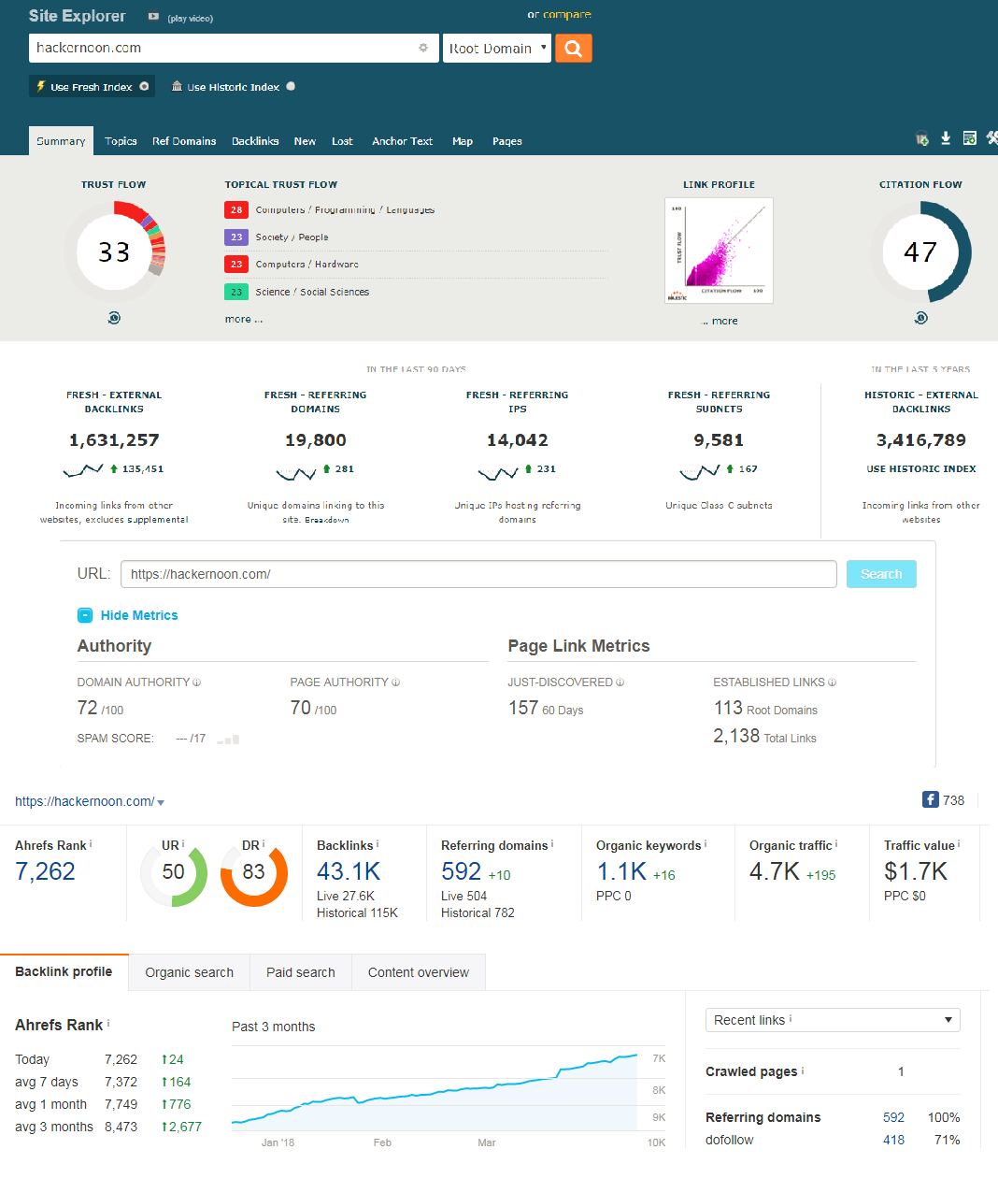This screenshot has height=1178, width=998.
Task: Open the Content overview tab
Action: (419, 972)
